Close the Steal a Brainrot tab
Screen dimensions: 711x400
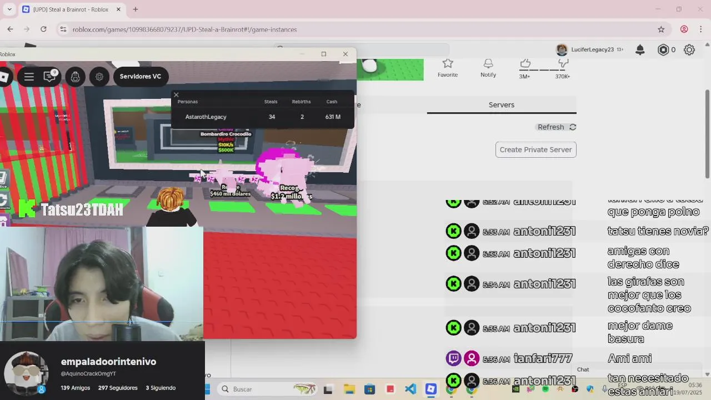pyautogui.click(x=118, y=9)
